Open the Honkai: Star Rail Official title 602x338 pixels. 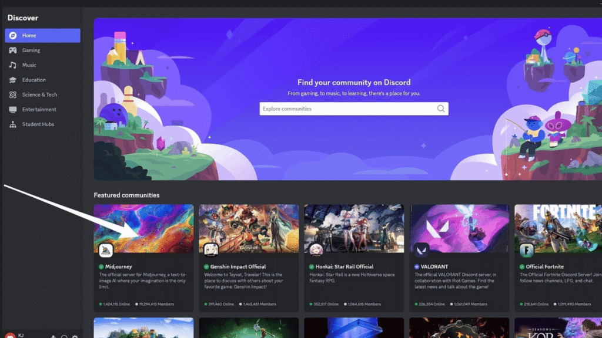point(345,267)
